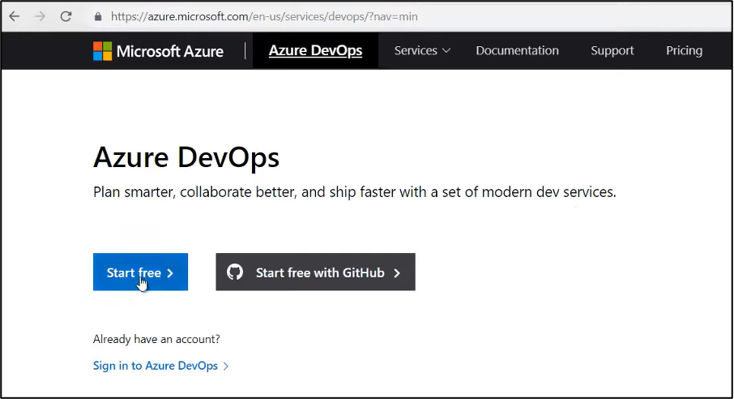734x399 pixels.
Task: Click the Microsoft four-color logo
Action: coord(103,51)
